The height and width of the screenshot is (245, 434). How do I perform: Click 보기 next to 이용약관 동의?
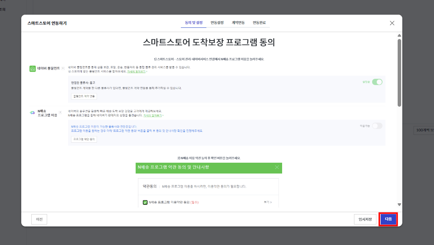tap(268, 202)
